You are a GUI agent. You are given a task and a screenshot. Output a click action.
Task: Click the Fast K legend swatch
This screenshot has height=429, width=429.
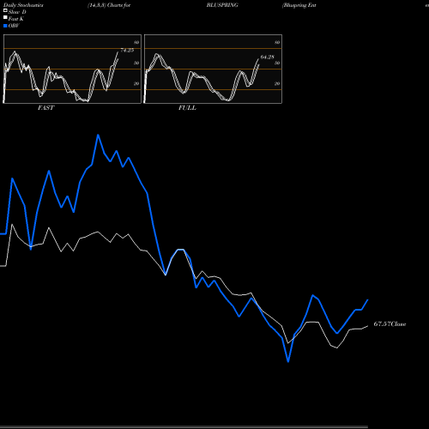5,17
